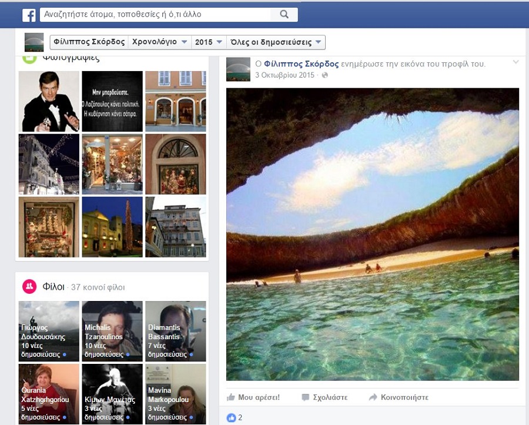Viewport: 529px width, 425px height.
Task: Click the Facebook logo icon
Action: 29,15
